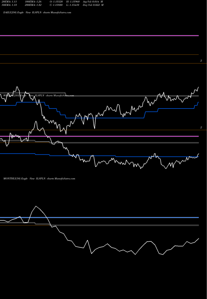The width and height of the screenshot is (207, 299).
Task: Click the high price 'H: 1.15960'
Action: (73, 2)
